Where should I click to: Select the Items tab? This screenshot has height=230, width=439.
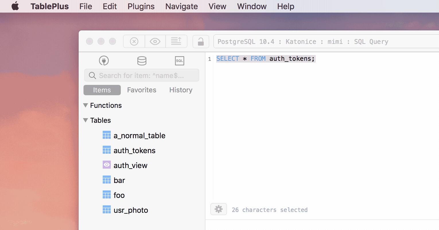[102, 90]
